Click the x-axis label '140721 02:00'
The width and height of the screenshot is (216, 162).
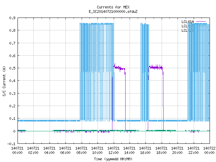[x=33, y=151]
